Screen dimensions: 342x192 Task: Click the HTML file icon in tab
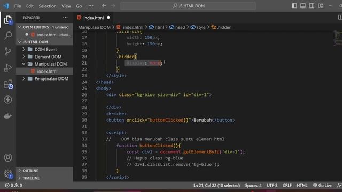point(79,18)
